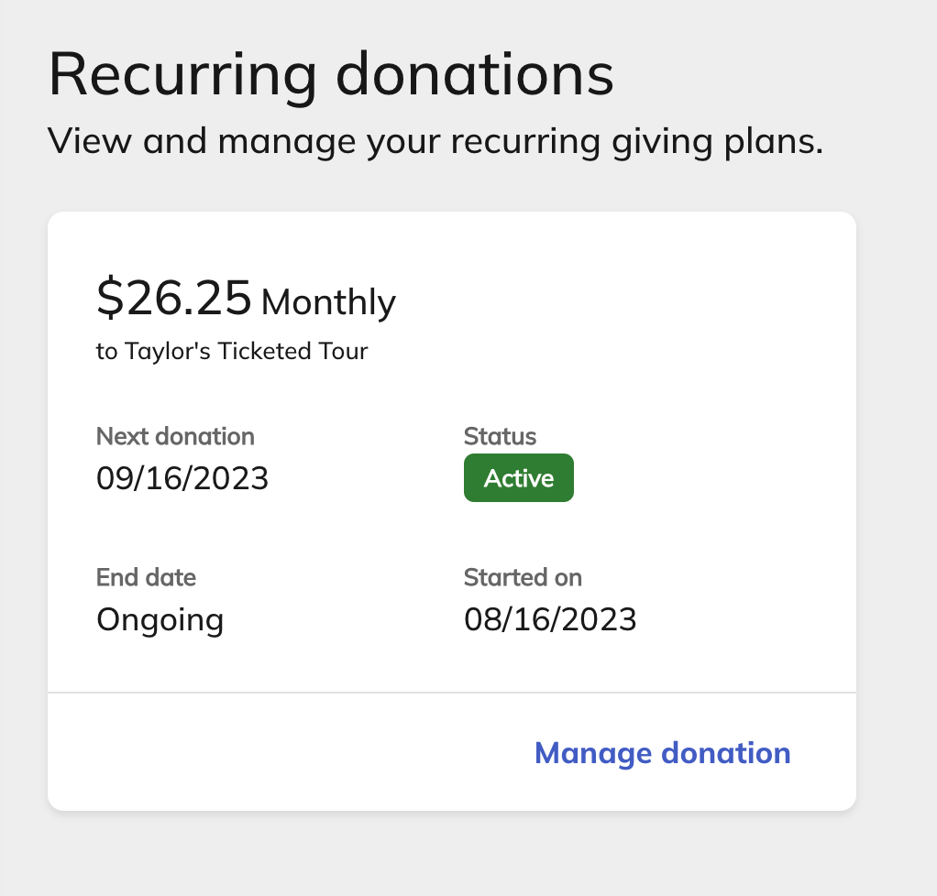Select the start date 08/16/2023

click(x=550, y=619)
